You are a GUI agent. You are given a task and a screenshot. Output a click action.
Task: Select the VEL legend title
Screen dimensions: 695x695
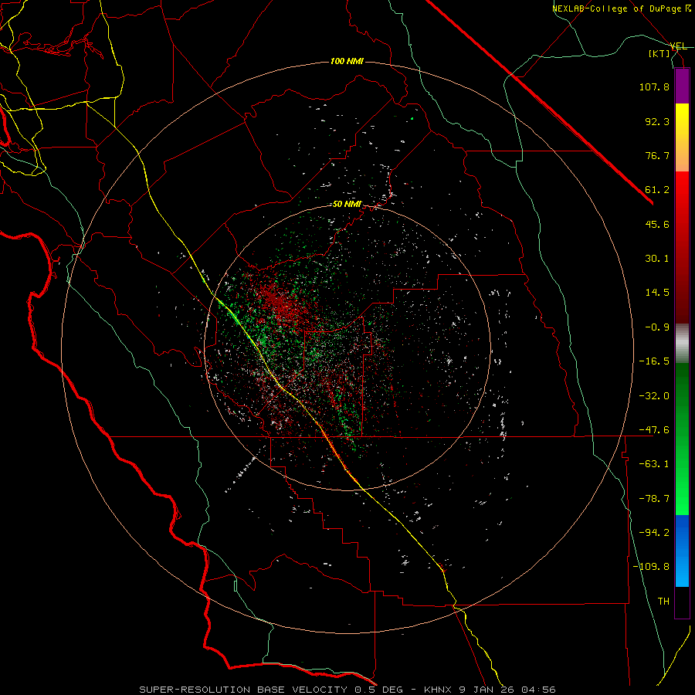pos(678,46)
